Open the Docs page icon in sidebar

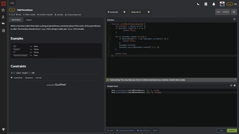click(3, 31)
